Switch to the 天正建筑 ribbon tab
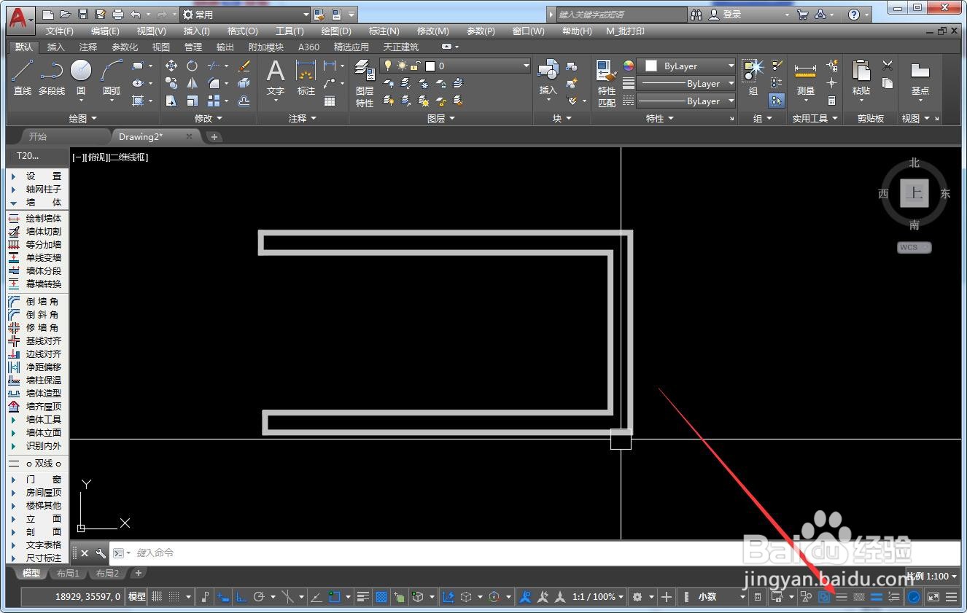This screenshot has height=613, width=967. click(x=401, y=47)
